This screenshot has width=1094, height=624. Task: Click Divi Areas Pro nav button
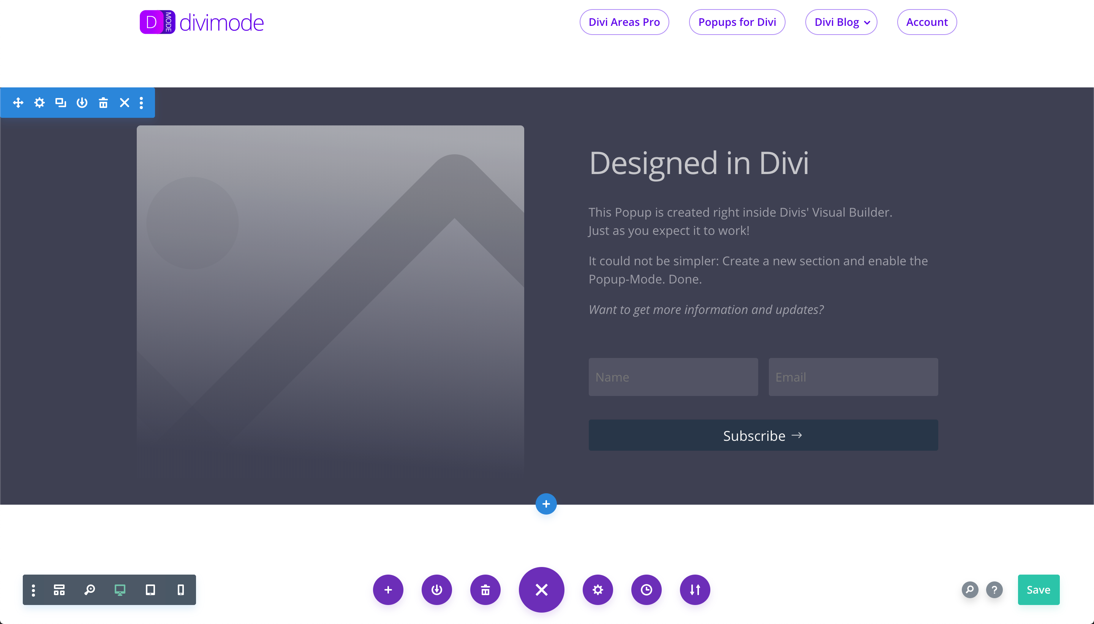click(x=624, y=22)
